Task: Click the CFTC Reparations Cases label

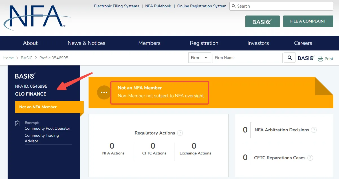Action: point(280,158)
